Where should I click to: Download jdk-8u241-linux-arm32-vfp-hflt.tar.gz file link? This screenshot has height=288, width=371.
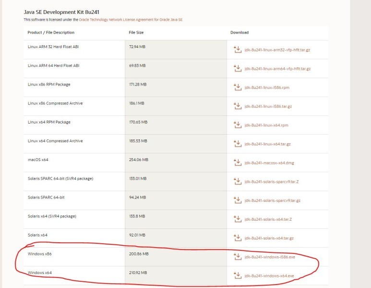click(277, 50)
